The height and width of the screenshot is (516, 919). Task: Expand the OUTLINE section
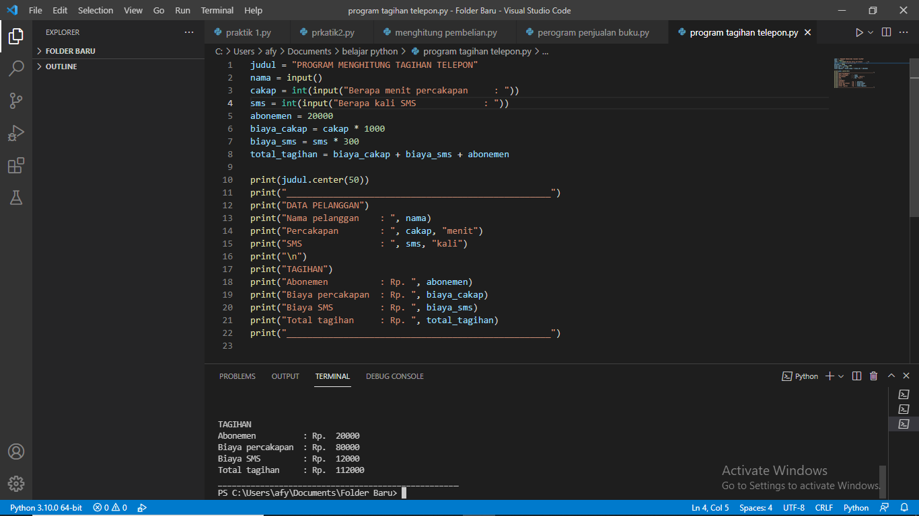(x=61, y=67)
